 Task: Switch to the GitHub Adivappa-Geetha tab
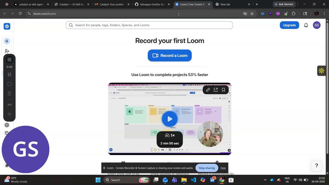tap(152, 4)
